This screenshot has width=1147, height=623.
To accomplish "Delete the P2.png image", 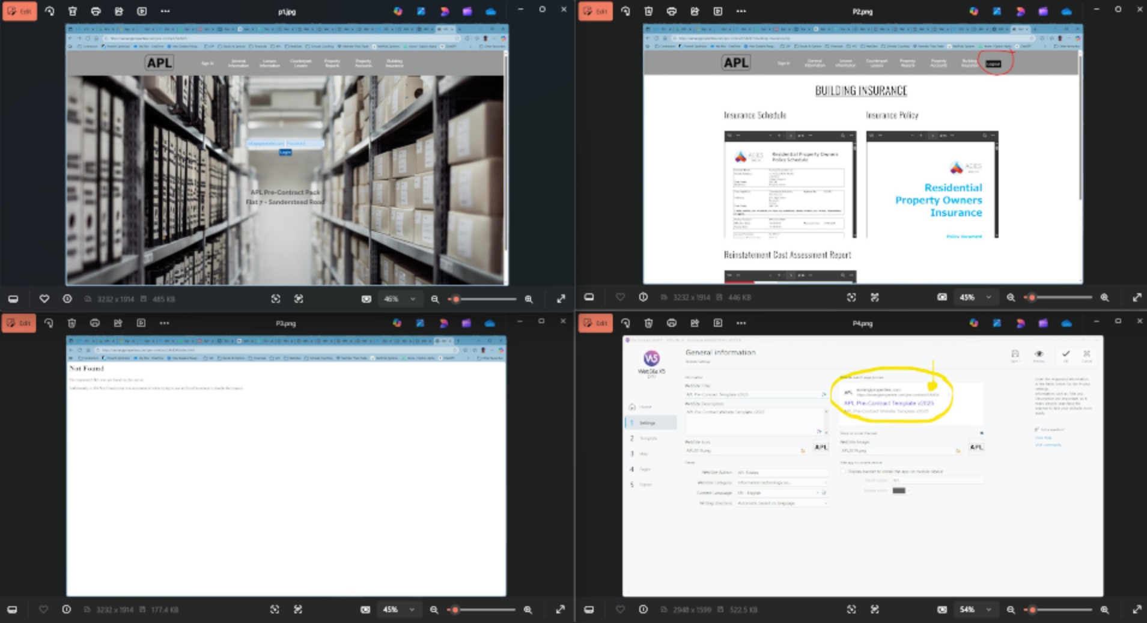I will click(x=648, y=11).
